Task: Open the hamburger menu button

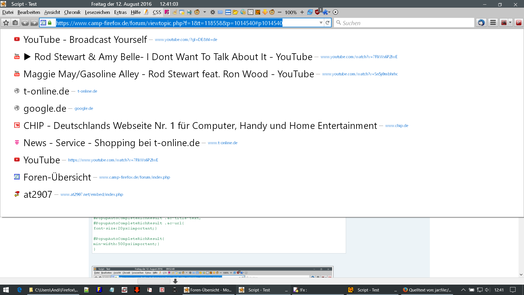Action: pyautogui.click(x=493, y=23)
